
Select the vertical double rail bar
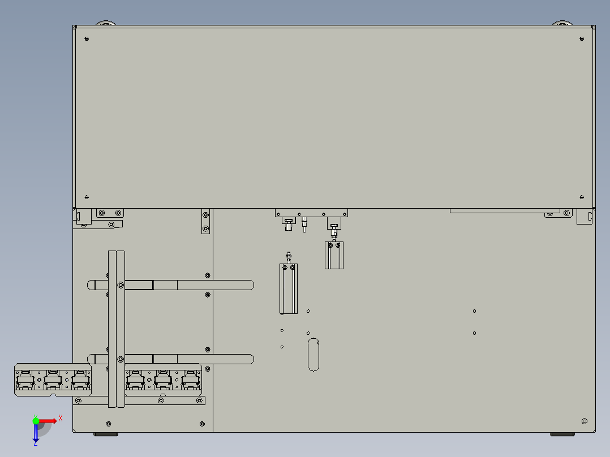117,329
